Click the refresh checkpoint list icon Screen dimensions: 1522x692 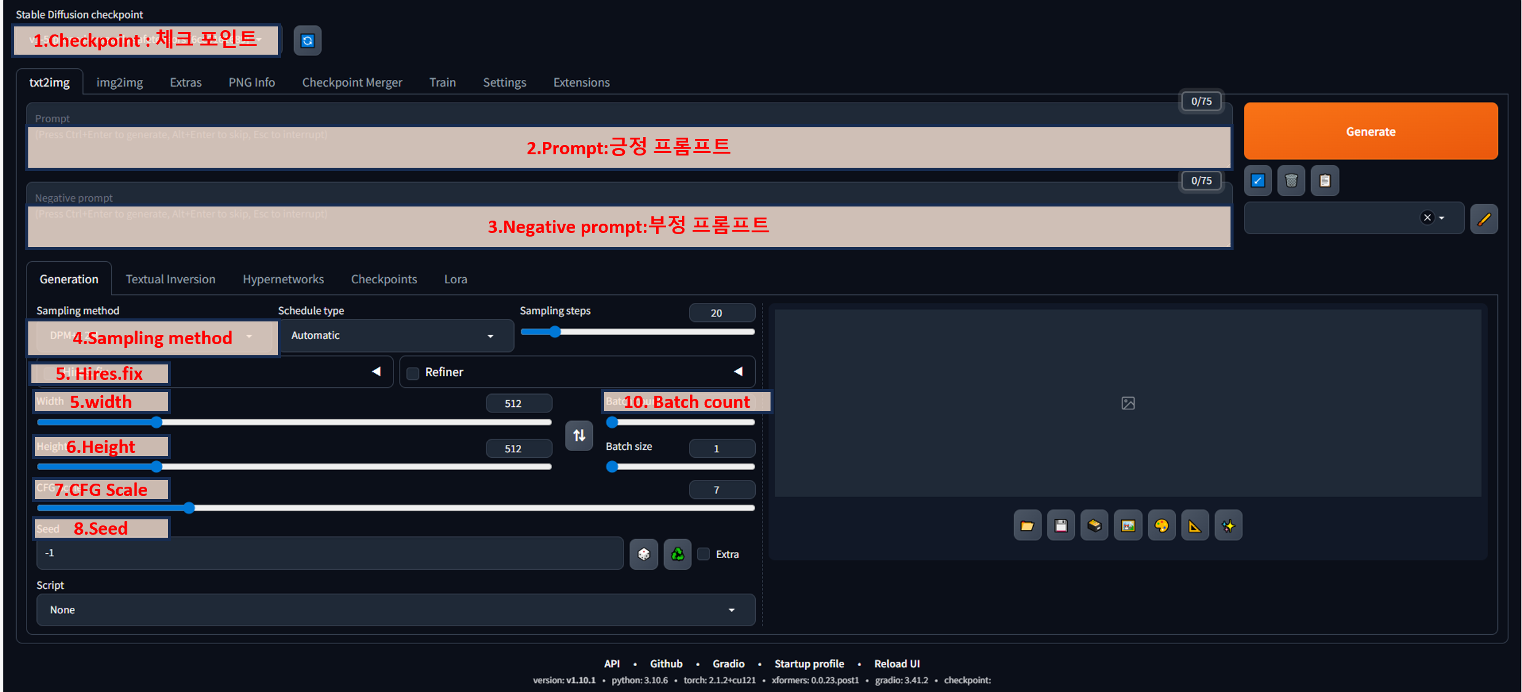307,41
